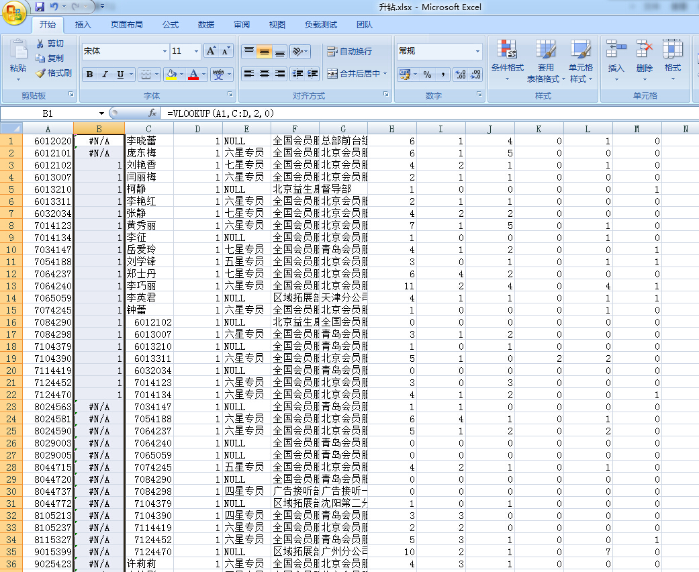The height and width of the screenshot is (572, 699).
Task: Toggle italic formatting
Action: (105, 75)
